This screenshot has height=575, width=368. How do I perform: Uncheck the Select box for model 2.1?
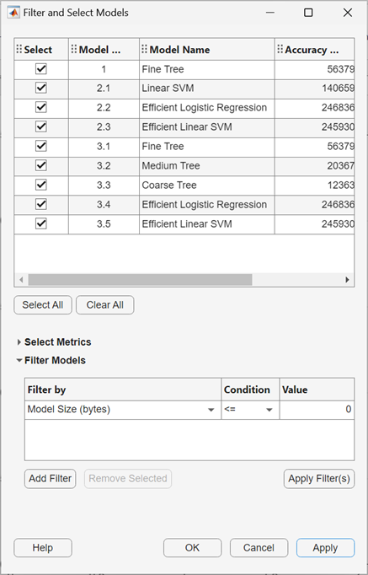point(41,88)
